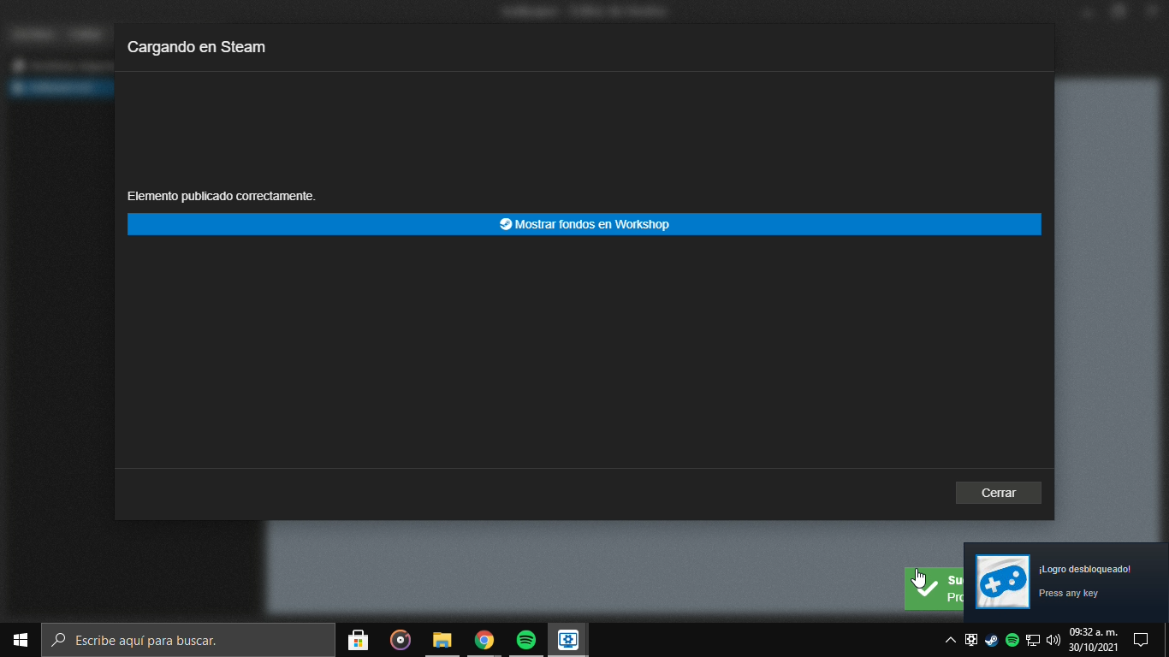Close the dialog with the Cerrar button
The height and width of the screenshot is (657, 1169).
click(x=999, y=493)
